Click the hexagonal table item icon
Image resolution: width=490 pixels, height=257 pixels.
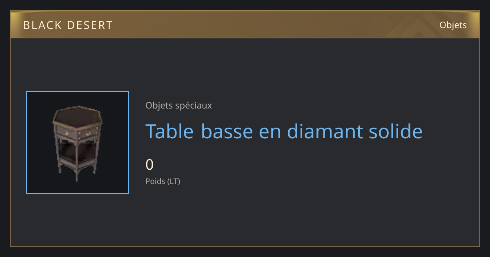77,143
